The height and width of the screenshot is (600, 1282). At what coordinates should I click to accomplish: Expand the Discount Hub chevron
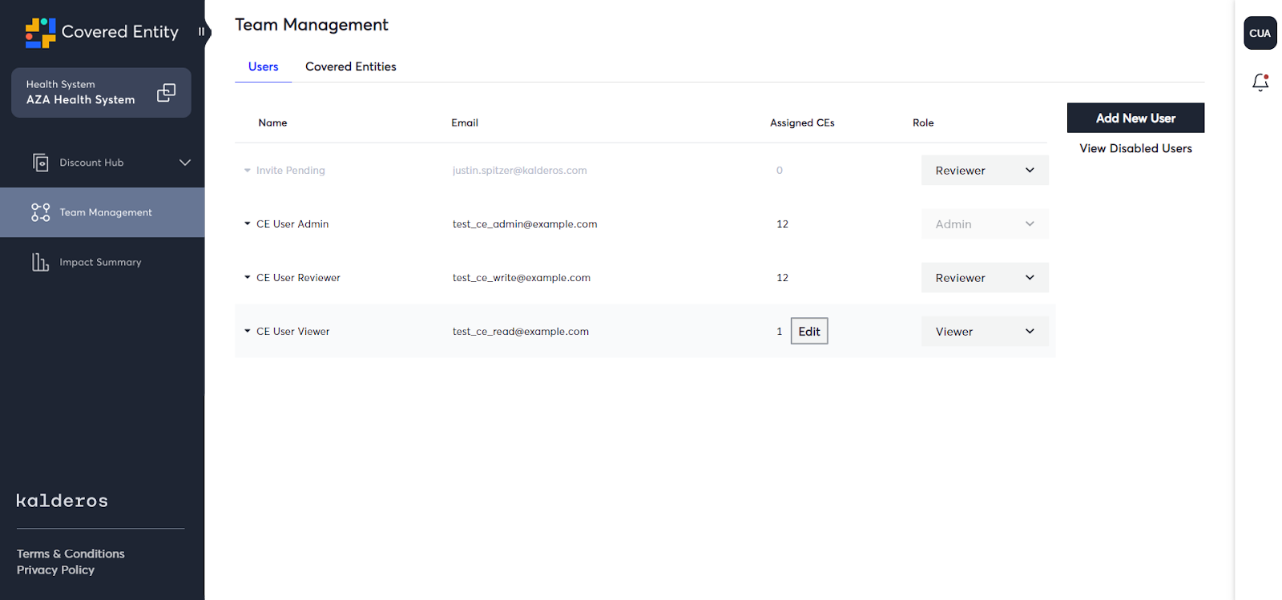185,163
